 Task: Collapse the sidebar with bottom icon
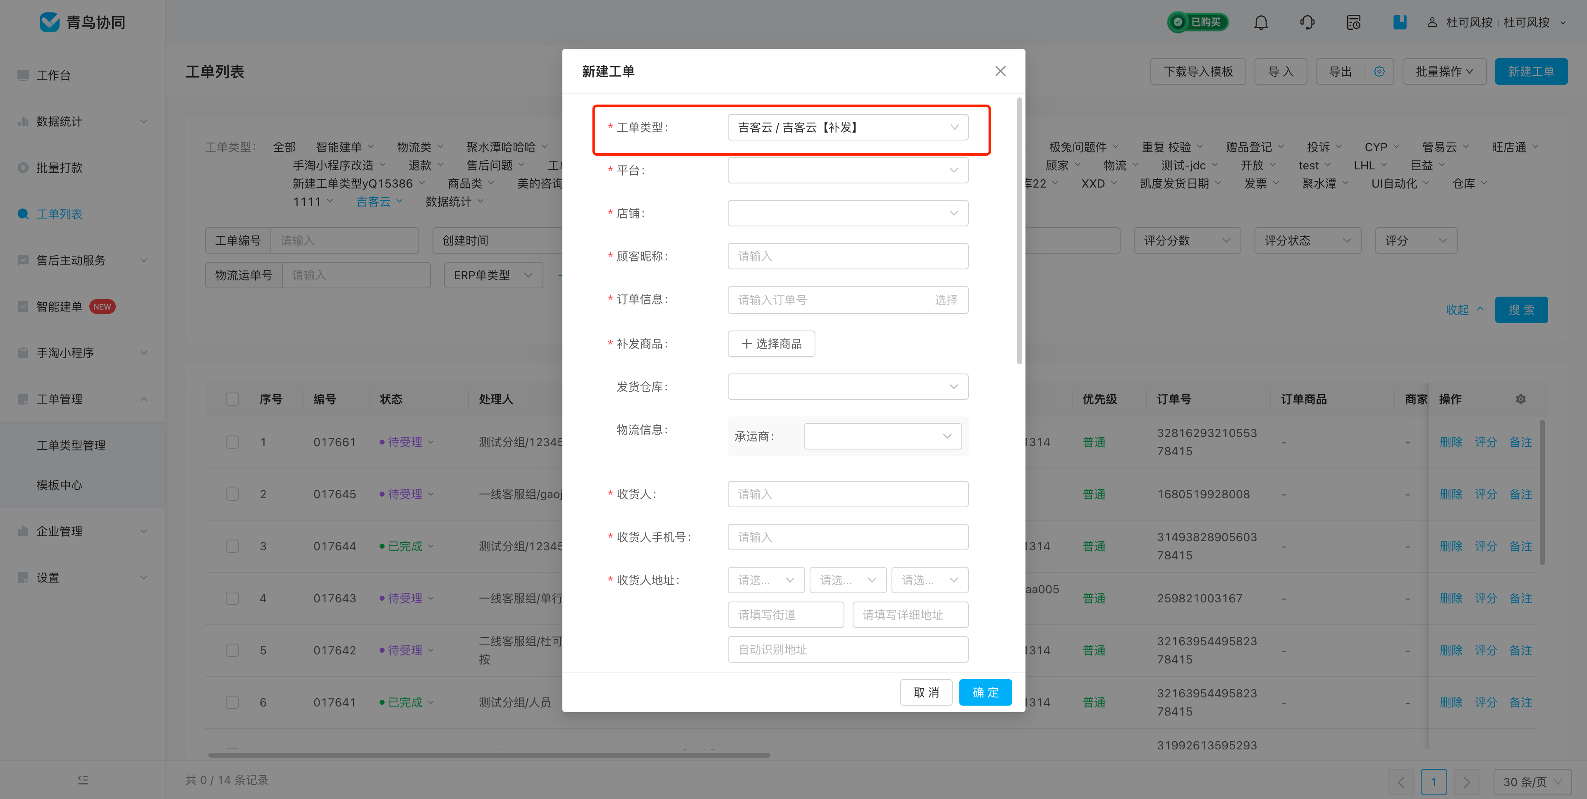(83, 780)
